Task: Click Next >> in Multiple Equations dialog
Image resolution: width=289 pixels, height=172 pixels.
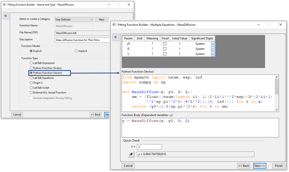Action: (x=260, y=166)
